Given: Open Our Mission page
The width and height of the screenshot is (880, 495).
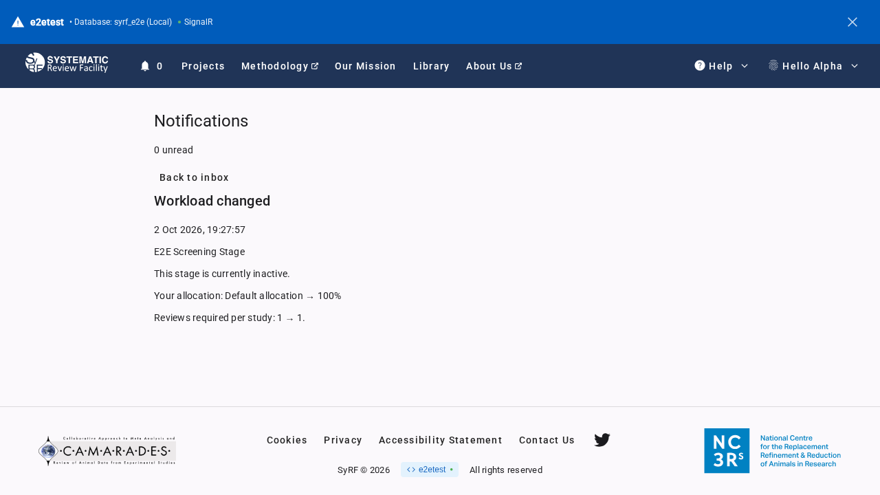Looking at the screenshot, I should (x=365, y=66).
